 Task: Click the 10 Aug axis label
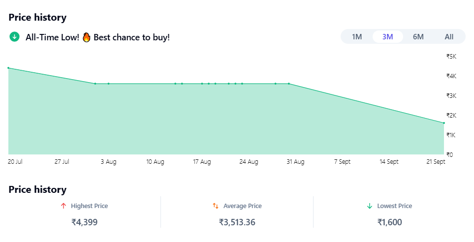[155, 162]
